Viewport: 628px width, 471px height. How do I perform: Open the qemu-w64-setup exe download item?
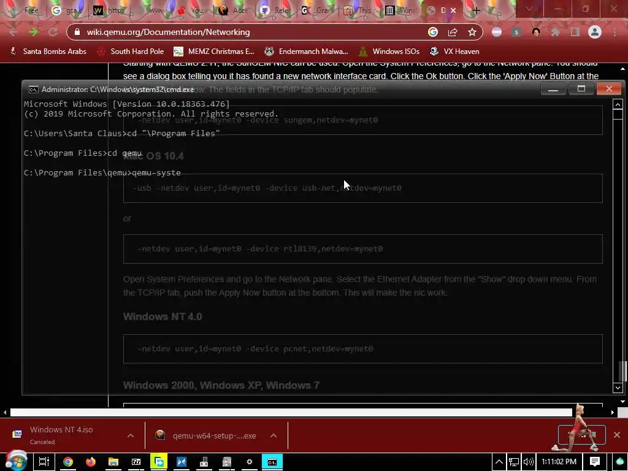coord(206,435)
